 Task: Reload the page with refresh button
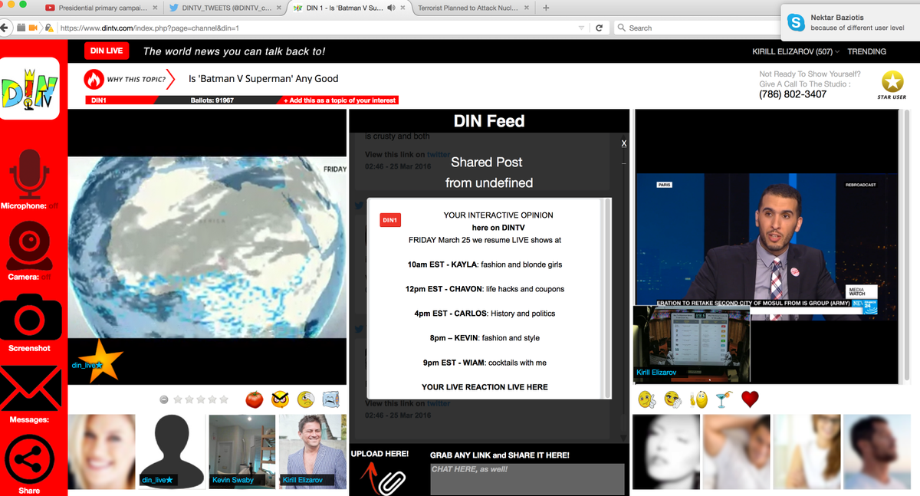tap(600, 28)
